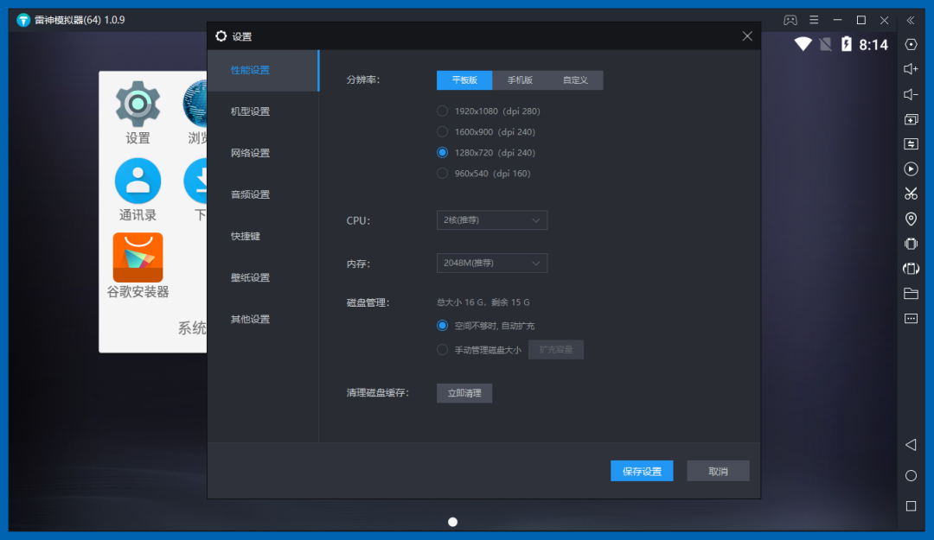Select the 1600x900 (dpi 240) resolution
The width and height of the screenshot is (934, 540).
click(443, 132)
